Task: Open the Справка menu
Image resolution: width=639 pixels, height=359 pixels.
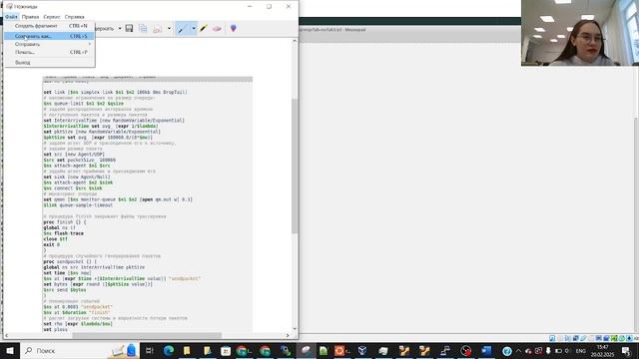Action: tap(74, 17)
